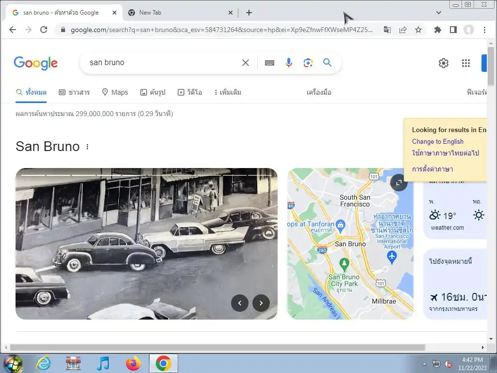This screenshot has width=497, height=373.
Task: Open the translate page icon in the address bar
Action: point(387,30)
